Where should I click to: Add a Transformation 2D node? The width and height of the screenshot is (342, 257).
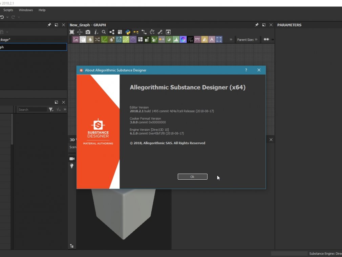(219, 40)
